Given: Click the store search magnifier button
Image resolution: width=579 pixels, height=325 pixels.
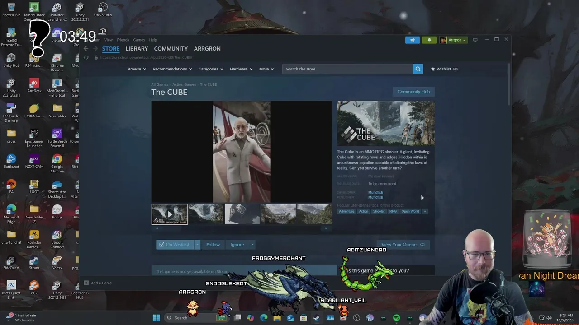Looking at the screenshot, I should 418,69.
